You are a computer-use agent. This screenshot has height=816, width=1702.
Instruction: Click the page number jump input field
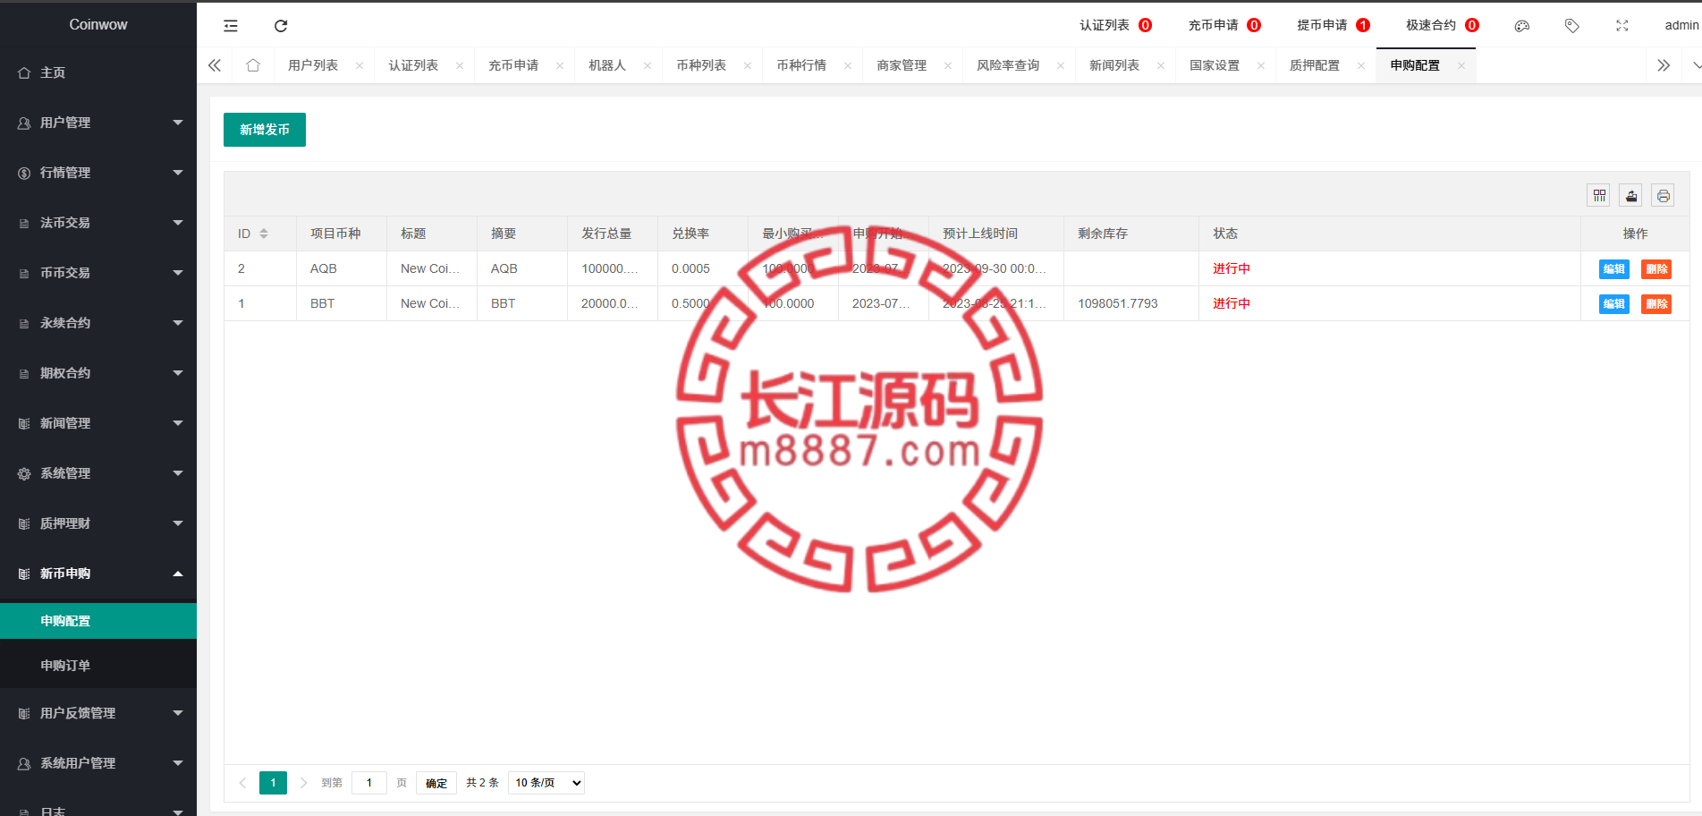pos(369,783)
